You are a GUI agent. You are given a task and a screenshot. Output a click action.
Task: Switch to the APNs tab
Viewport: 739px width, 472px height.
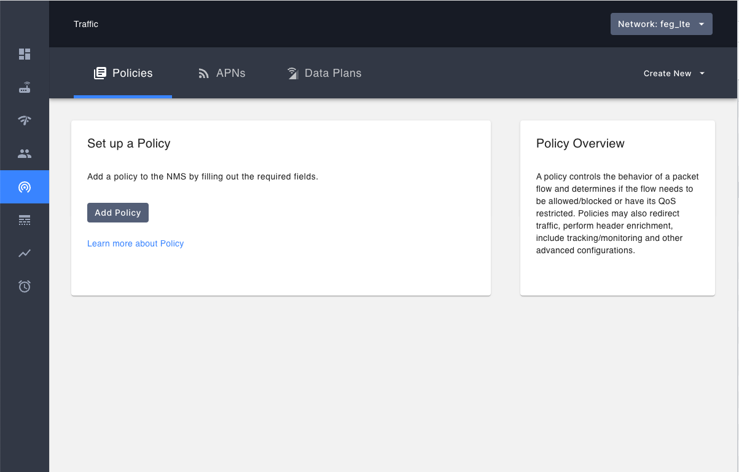231,73
